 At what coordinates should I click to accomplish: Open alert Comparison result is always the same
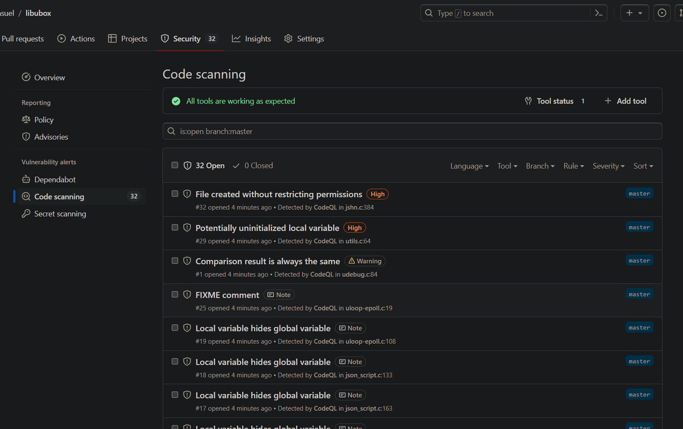(268, 261)
